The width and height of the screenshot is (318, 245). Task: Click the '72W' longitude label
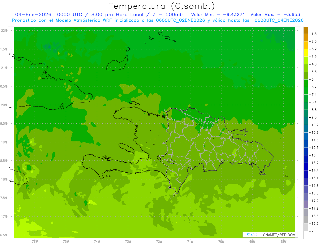[159, 242]
